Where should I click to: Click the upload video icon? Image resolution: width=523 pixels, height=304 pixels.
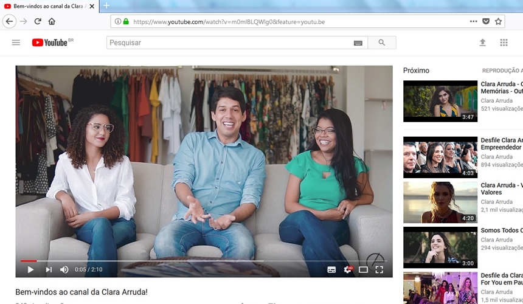[x=482, y=43]
